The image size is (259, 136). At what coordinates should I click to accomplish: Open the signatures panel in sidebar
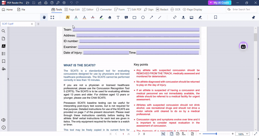4,69
